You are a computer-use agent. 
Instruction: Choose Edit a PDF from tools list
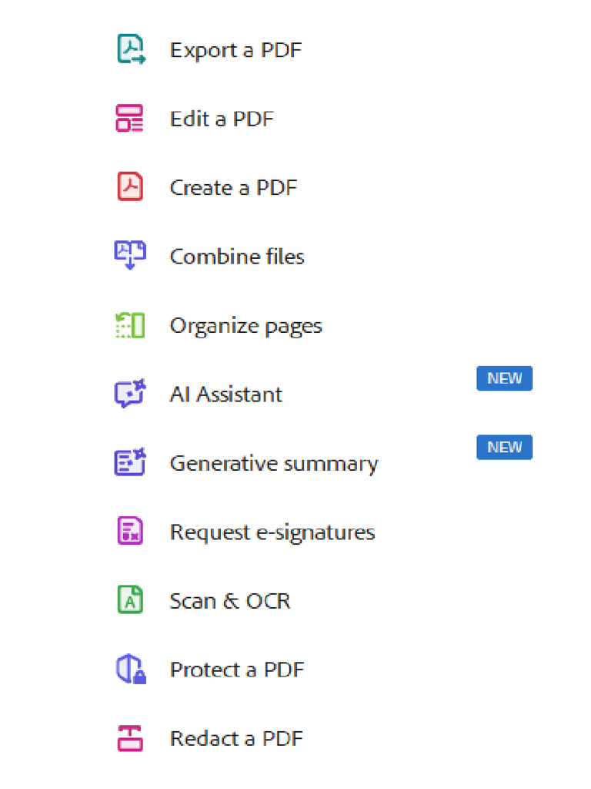[222, 119]
